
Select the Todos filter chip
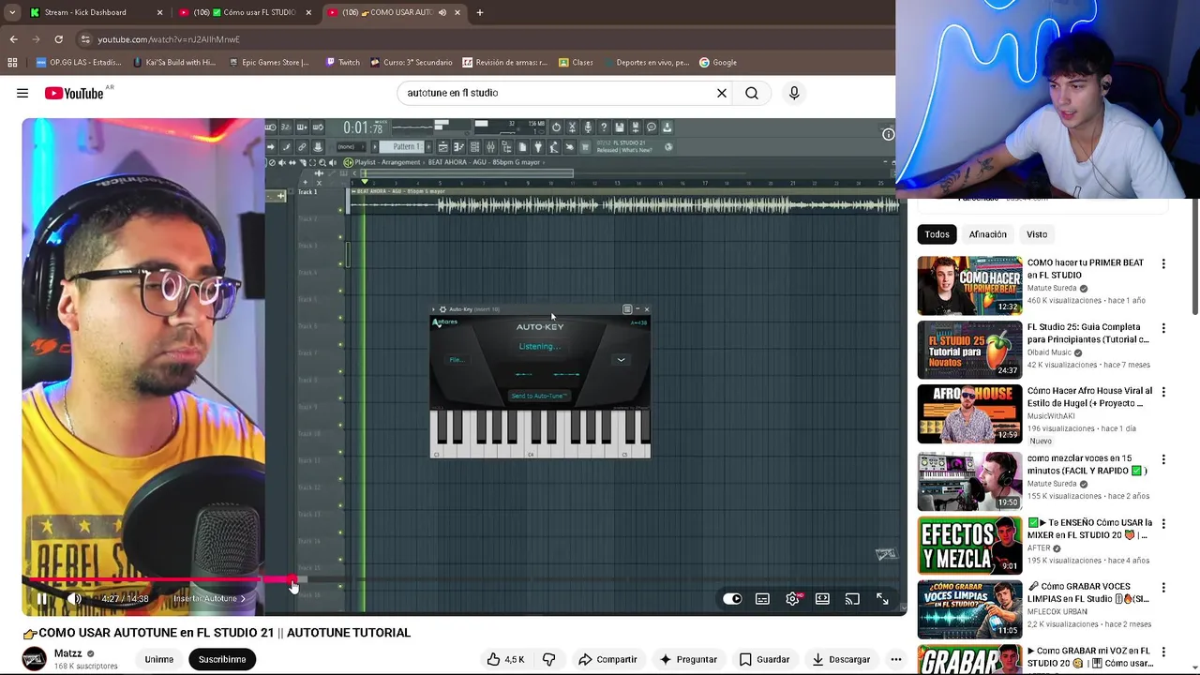click(x=937, y=234)
